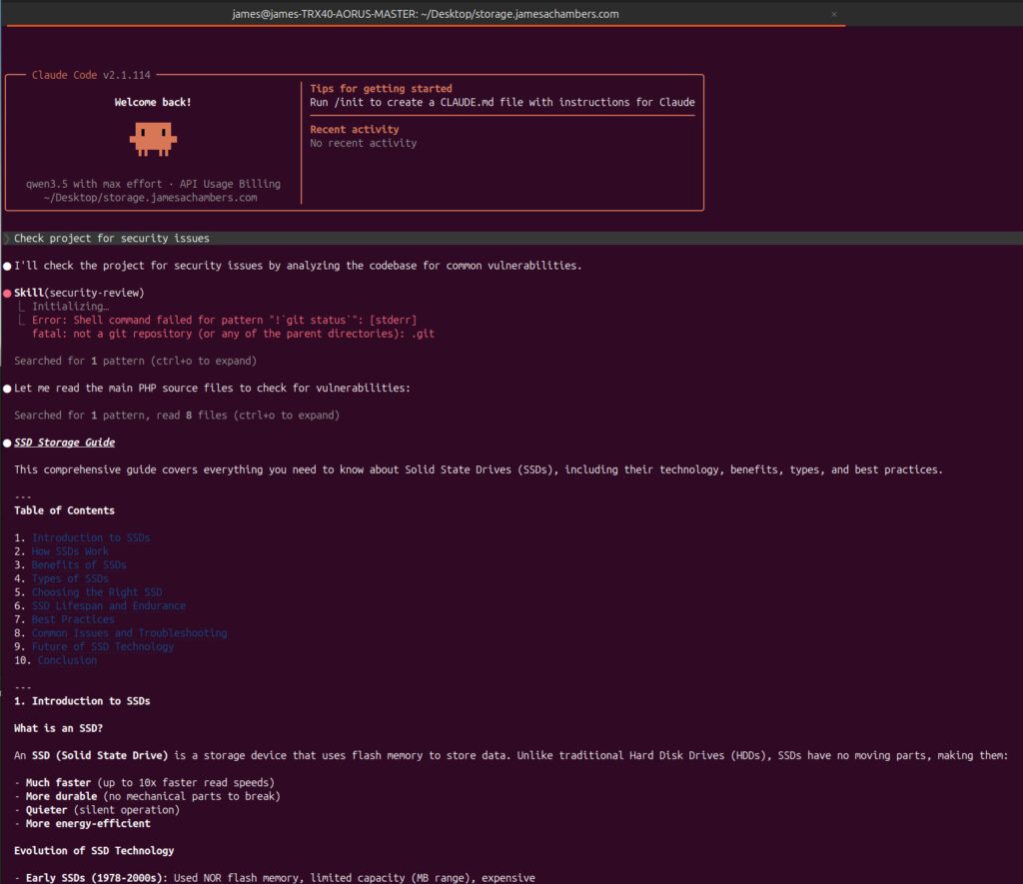Go to 'Common Issues and Troubleshooting' link

tap(129, 632)
